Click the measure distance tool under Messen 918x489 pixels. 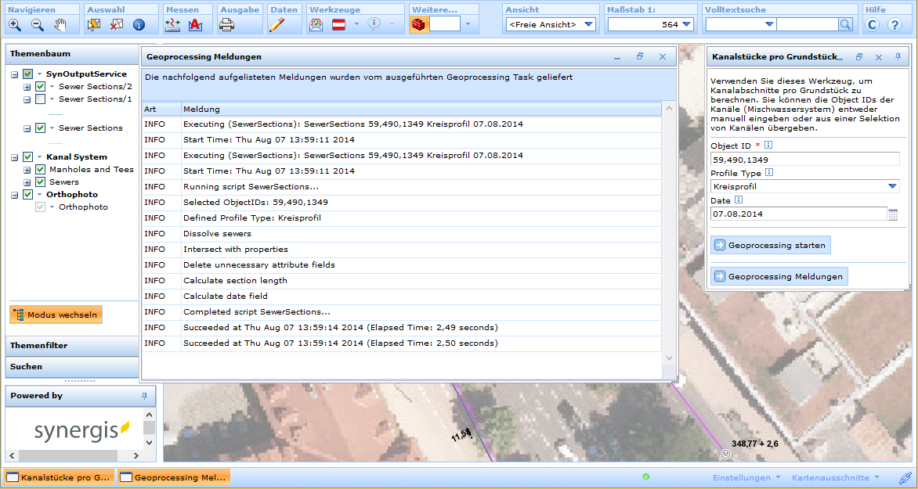[172, 24]
